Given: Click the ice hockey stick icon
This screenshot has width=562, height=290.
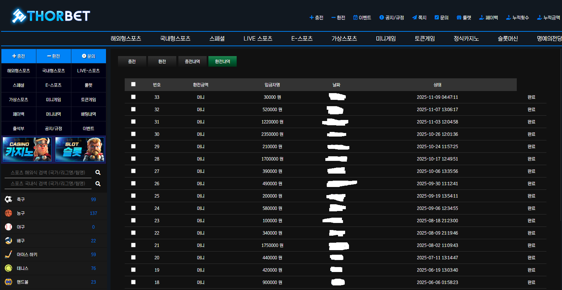Looking at the screenshot, I should [x=8, y=254].
